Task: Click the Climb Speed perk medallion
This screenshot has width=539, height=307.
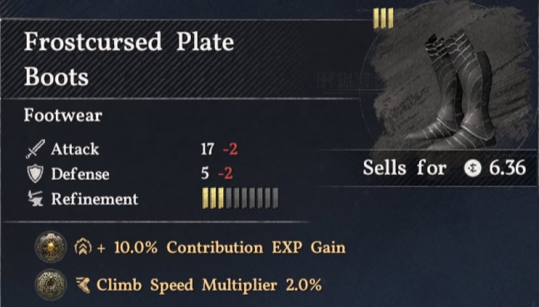Action: pyautogui.click(x=49, y=284)
